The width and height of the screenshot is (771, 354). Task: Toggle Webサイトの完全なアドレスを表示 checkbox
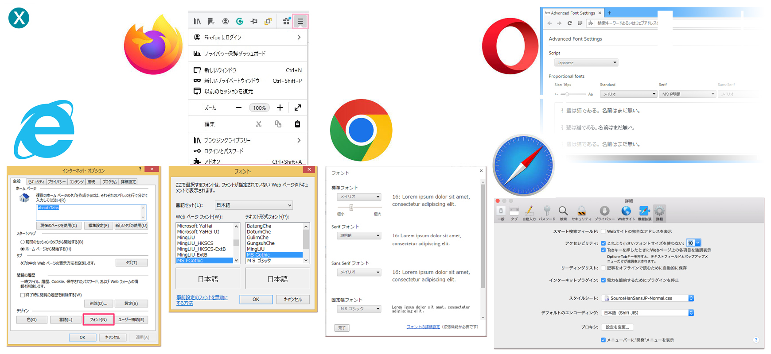point(603,231)
